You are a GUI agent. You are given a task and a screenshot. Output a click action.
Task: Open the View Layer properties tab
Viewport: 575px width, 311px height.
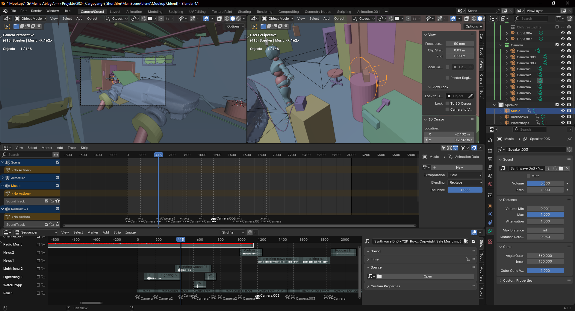[490, 167]
